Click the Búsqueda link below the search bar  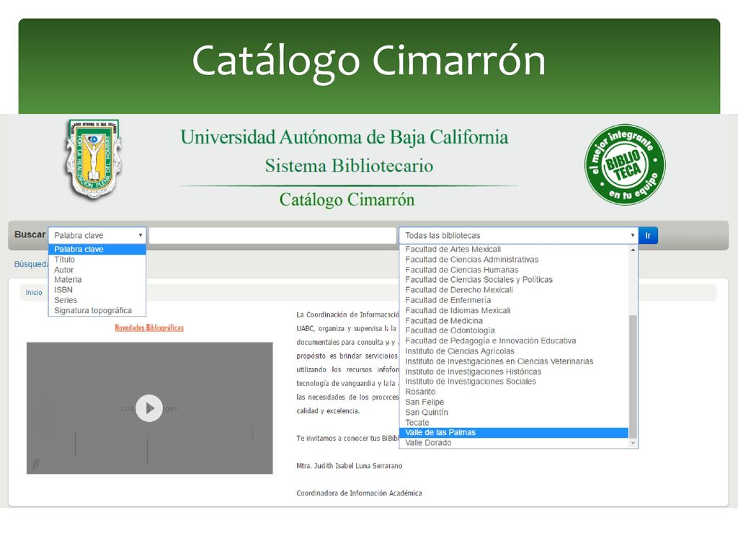click(31, 264)
